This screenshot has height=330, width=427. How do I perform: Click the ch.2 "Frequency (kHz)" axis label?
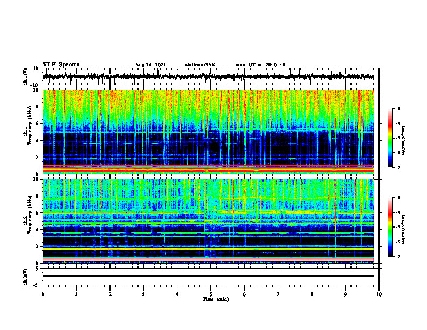30,215
